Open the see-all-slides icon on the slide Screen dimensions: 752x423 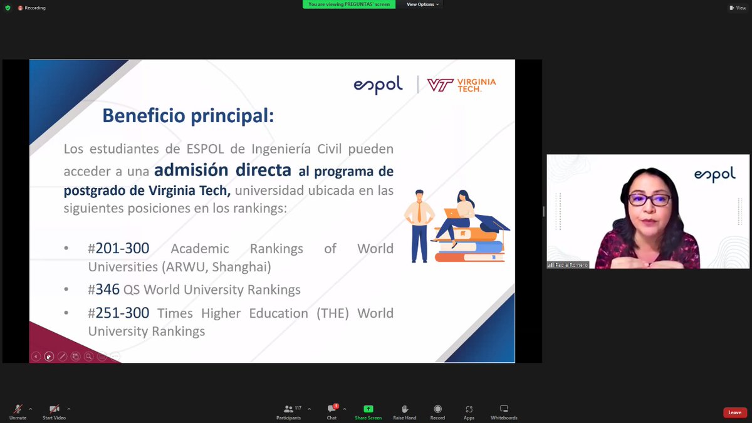[x=75, y=357]
